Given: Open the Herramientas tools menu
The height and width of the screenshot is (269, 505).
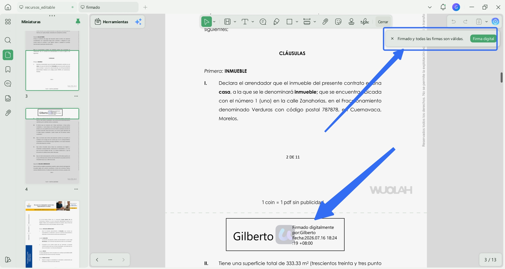Looking at the screenshot, I should pos(112,22).
